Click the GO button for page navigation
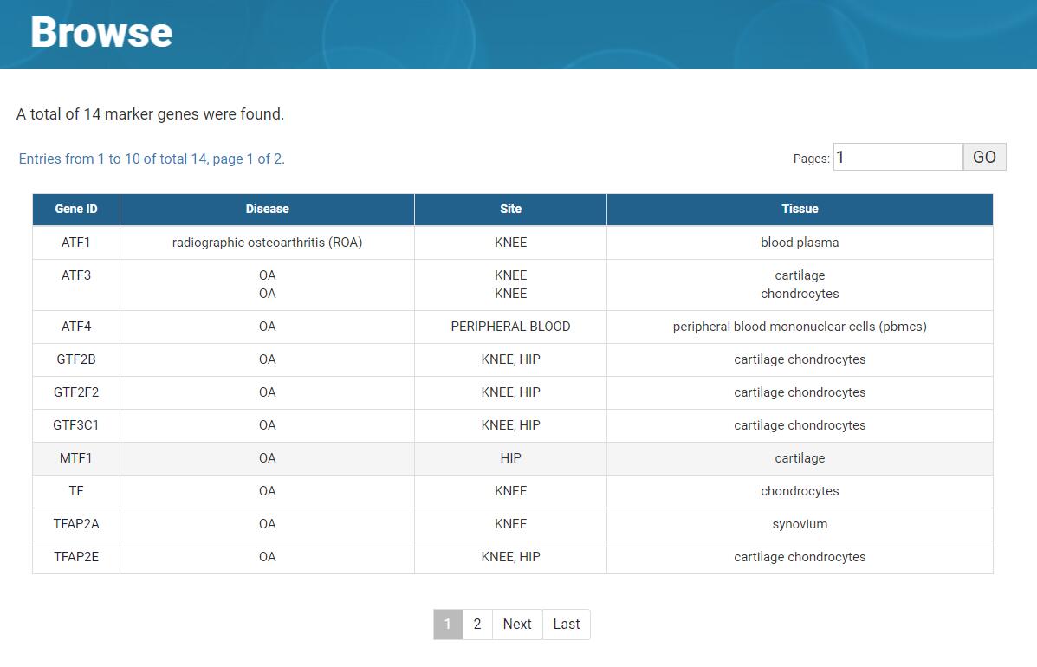Screen dimensions: 1037x667 pos(984,157)
